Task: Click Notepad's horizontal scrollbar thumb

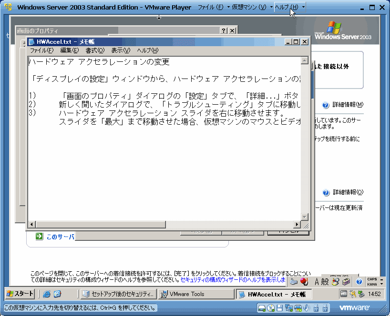Action: pyautogui.click(x=101, y=225)
